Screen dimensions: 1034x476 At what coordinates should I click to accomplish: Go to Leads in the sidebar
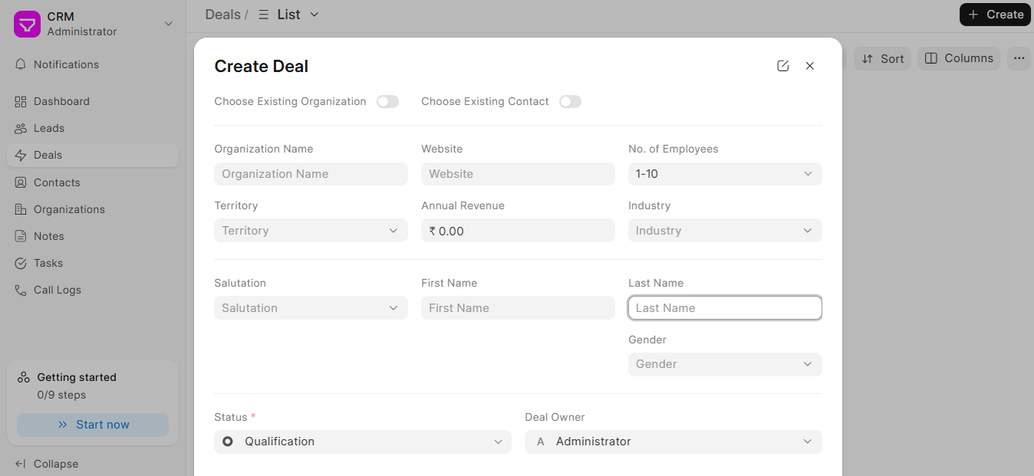click(49, 128)
